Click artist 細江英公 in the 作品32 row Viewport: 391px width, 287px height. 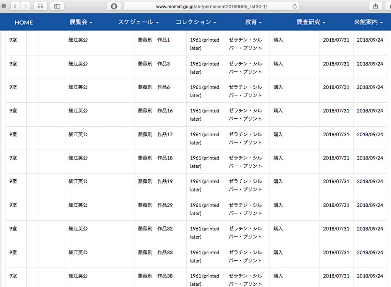click(78, 229)
